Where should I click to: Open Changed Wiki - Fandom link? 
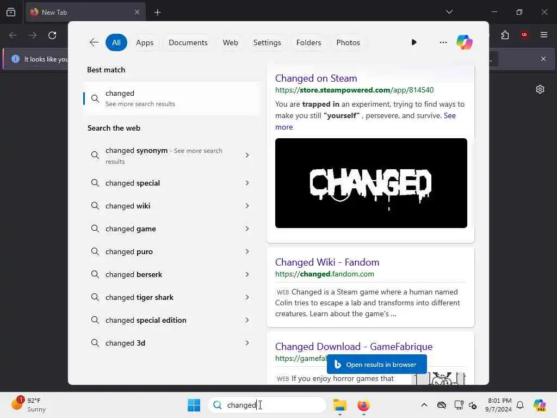point(327,262)
